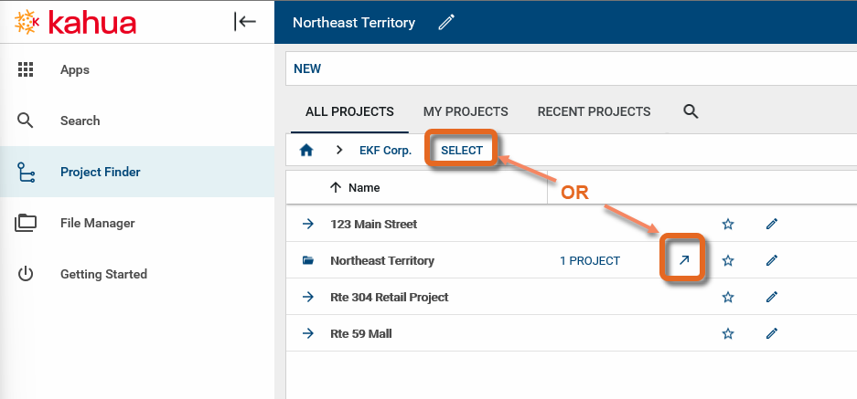Screen dimensions: 857x399
Task: Expand the breadcrumb chevron before EKF Corp.
Action: [x=338, y=150]
